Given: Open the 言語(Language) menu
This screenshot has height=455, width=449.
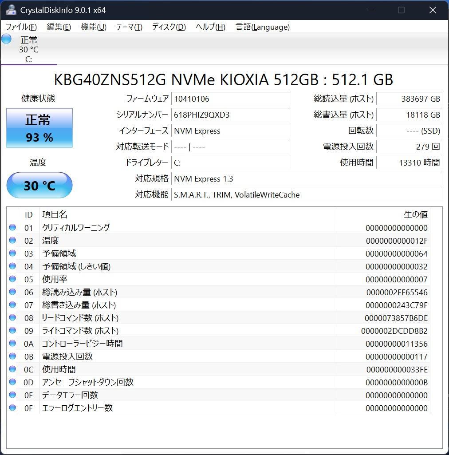Looking at the screenshot, I should coord(263,27).
